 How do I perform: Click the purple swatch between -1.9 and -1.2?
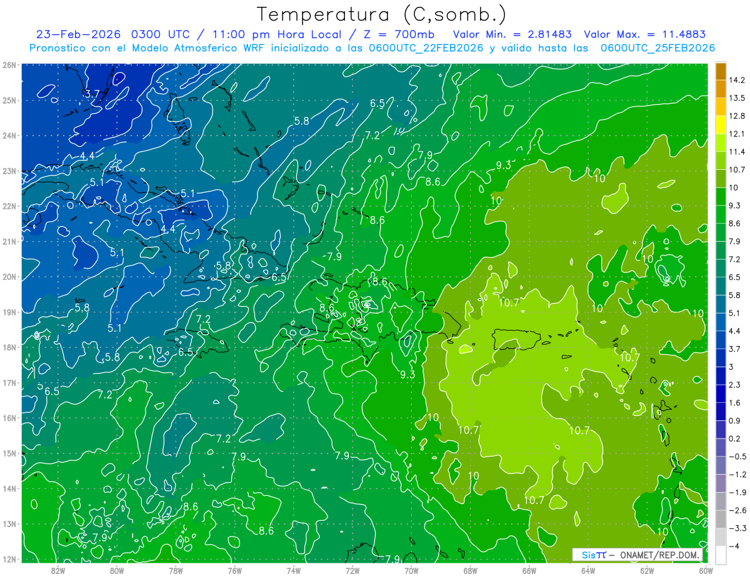click(721, 483)
